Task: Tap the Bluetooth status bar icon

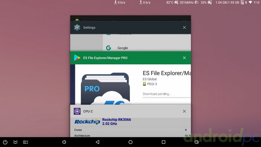Action: (x=246, y=2)
